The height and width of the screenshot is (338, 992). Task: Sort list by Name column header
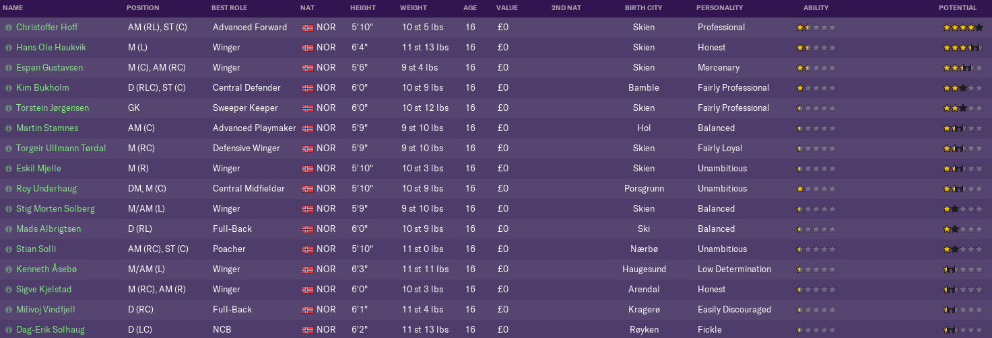(13, 8)
